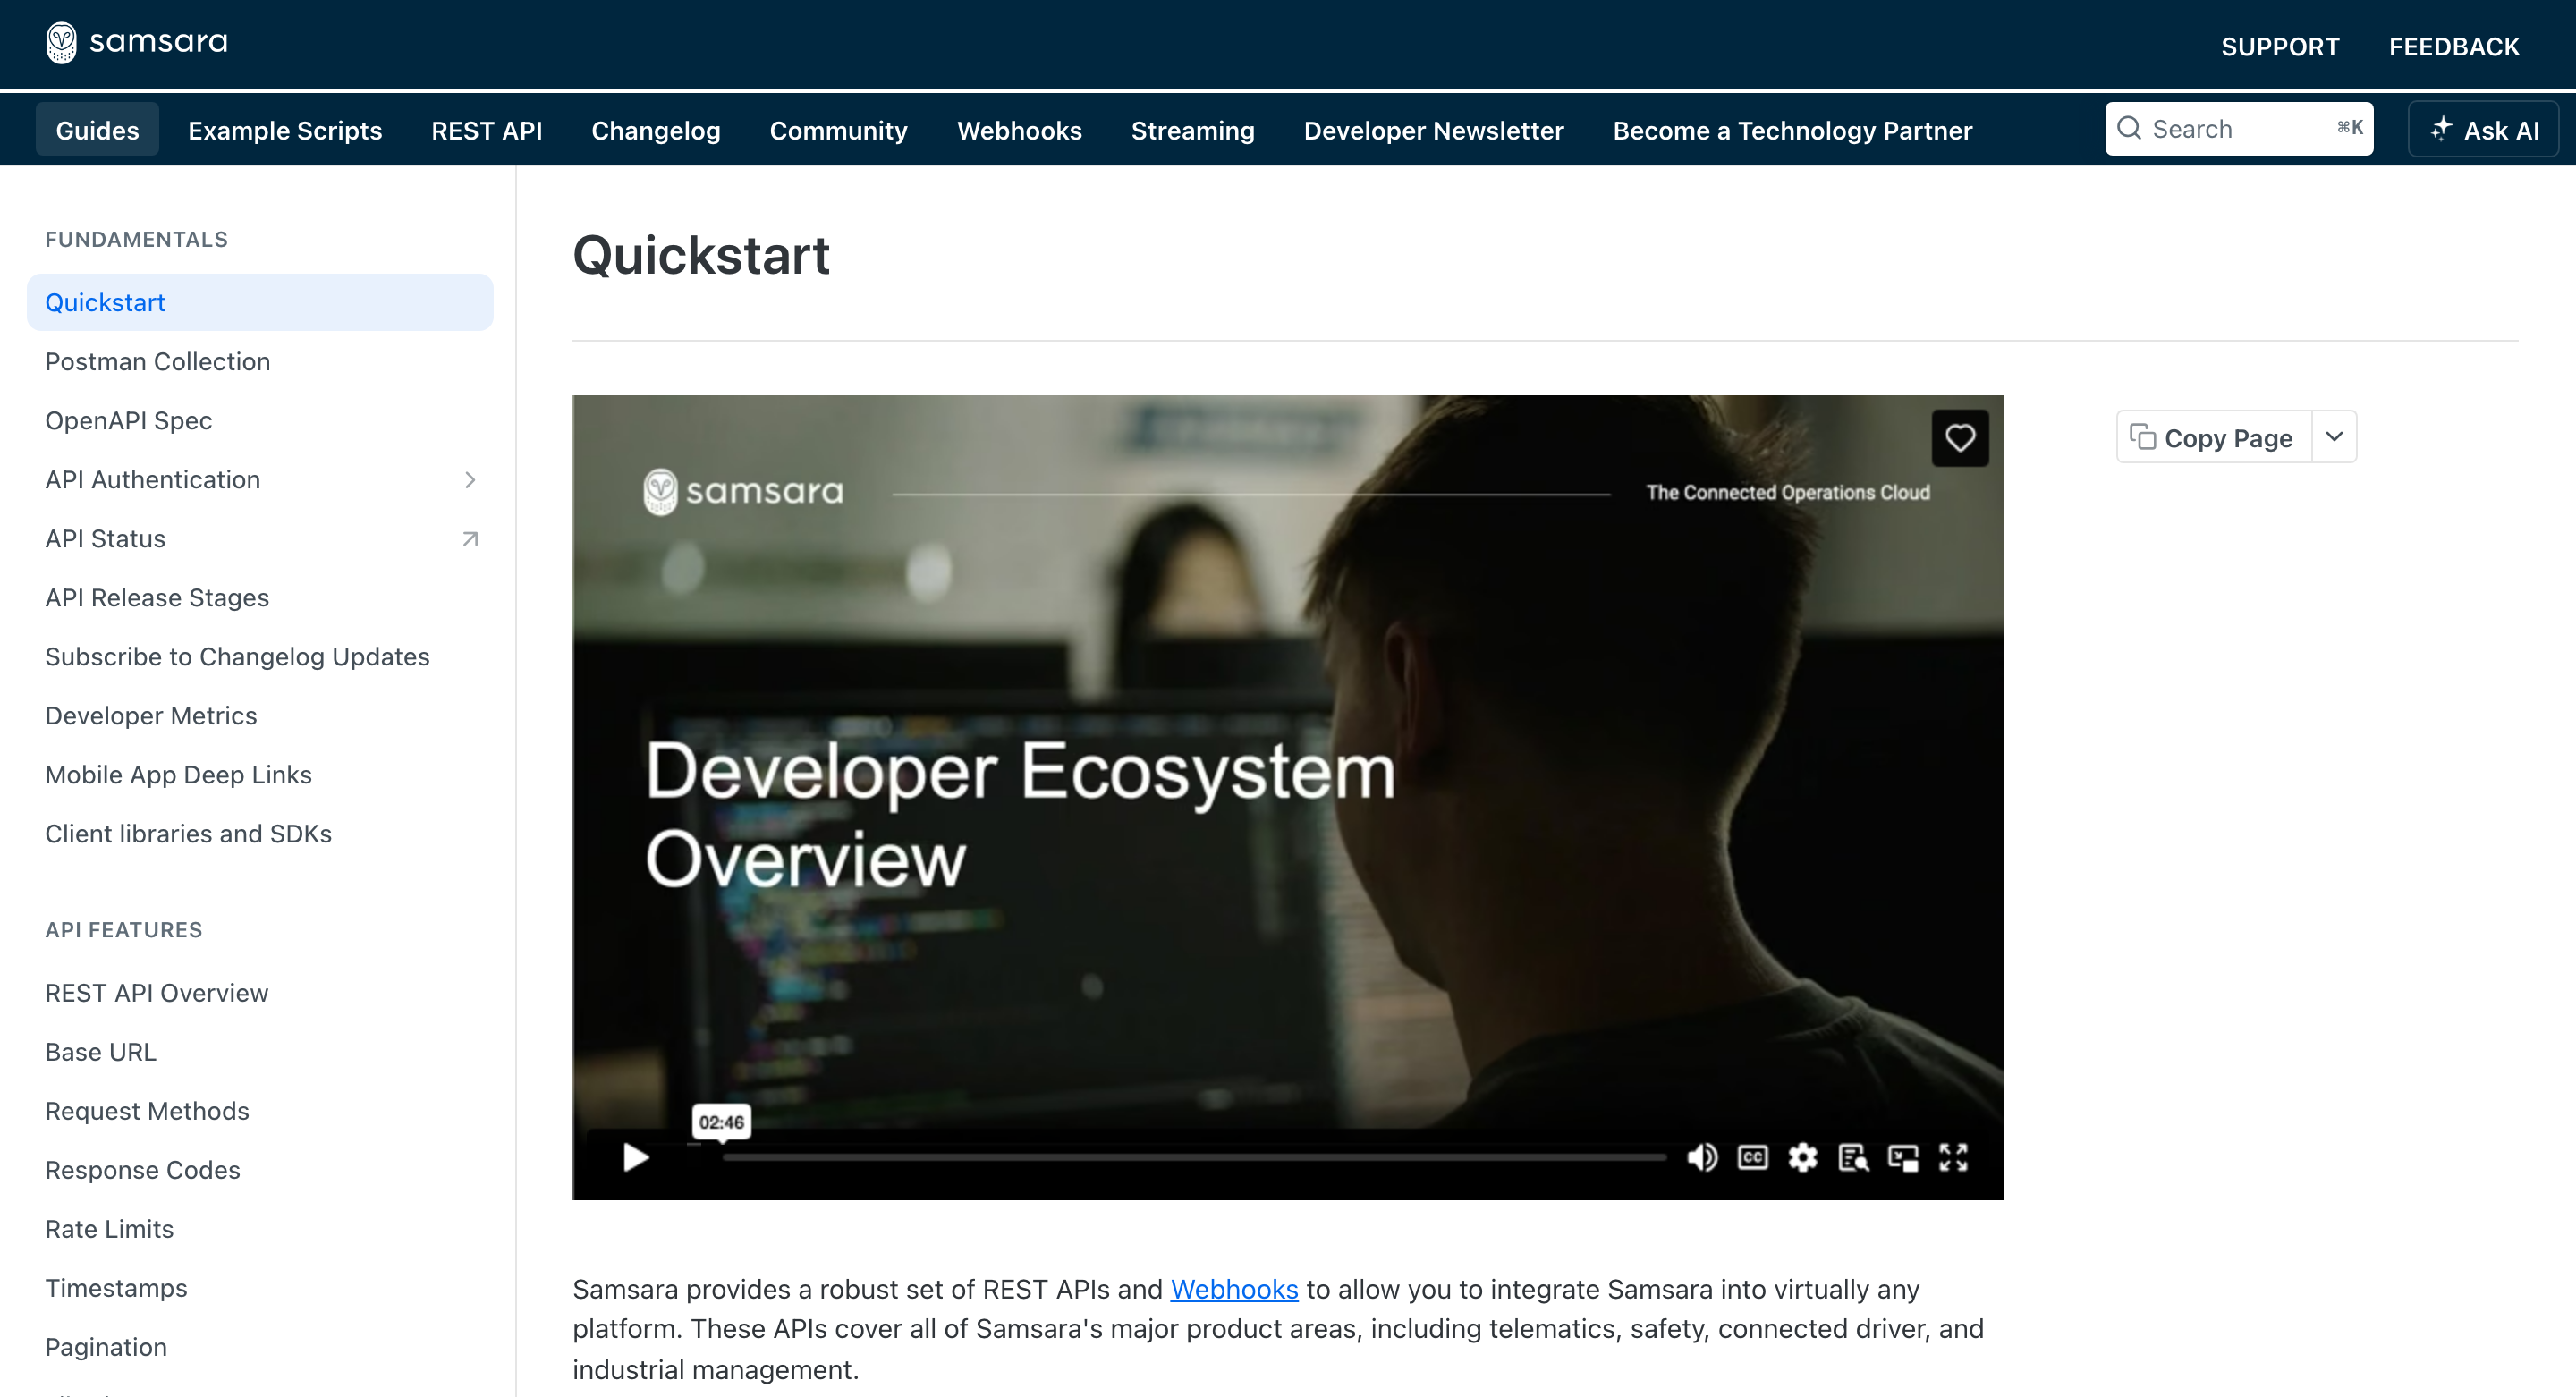Open Mobile App Deep Links
The width and height of the screenshot is (2576, 1397).
click(x=260, y=775)
